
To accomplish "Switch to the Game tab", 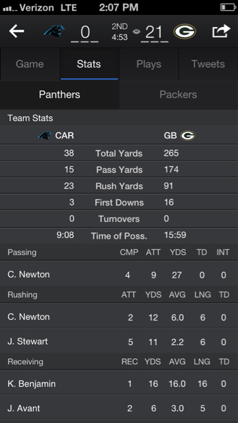I will 30,64.
